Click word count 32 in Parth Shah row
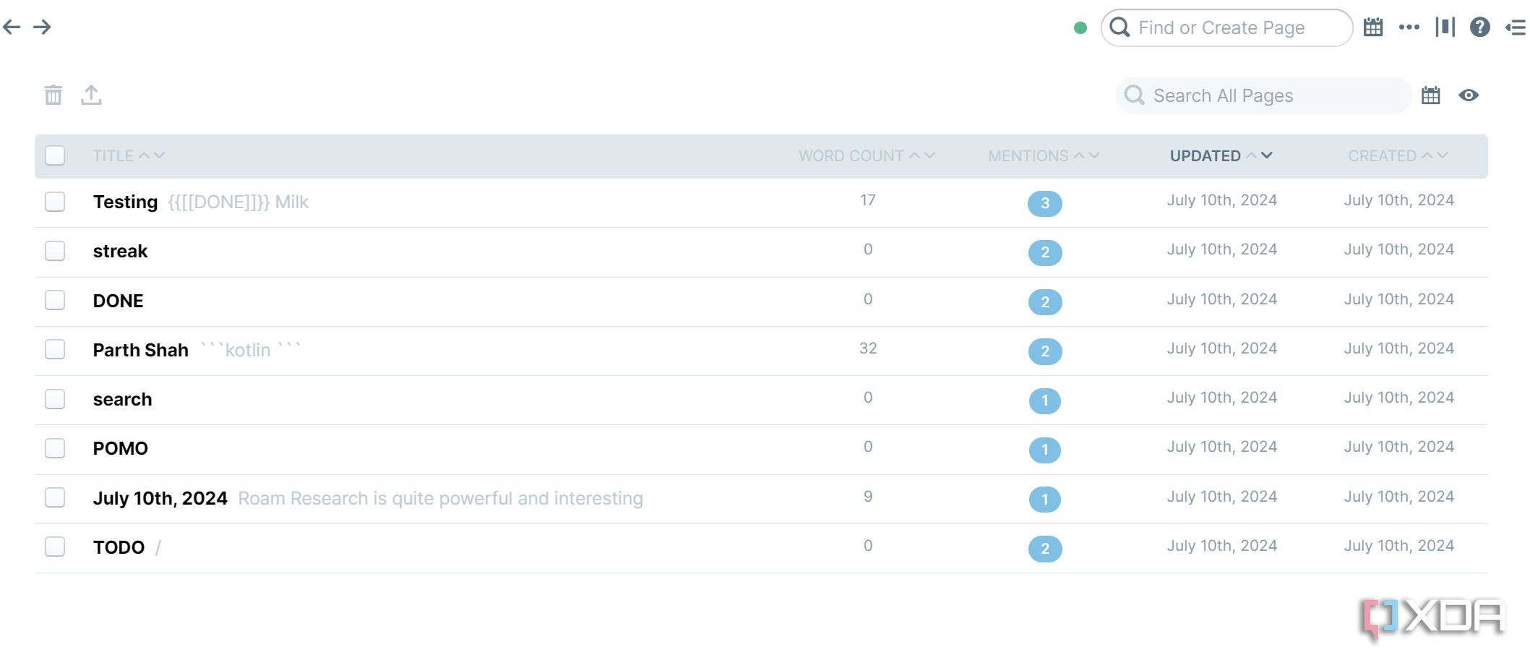 click(x=868, y=348)
